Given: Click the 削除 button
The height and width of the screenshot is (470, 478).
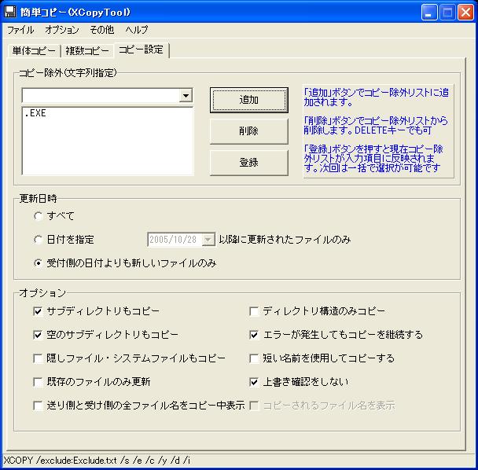Looking at the screenshot, I should click(x=248, y=131).
